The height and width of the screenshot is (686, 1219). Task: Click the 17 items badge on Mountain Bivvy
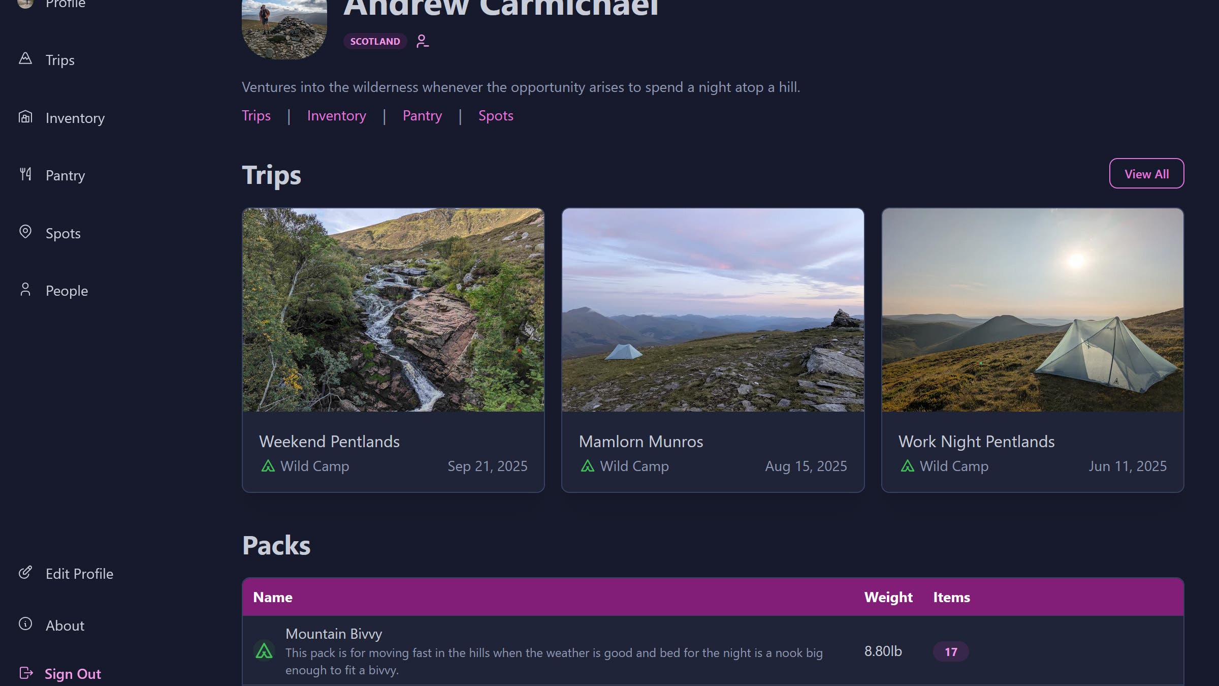point(950,651)
